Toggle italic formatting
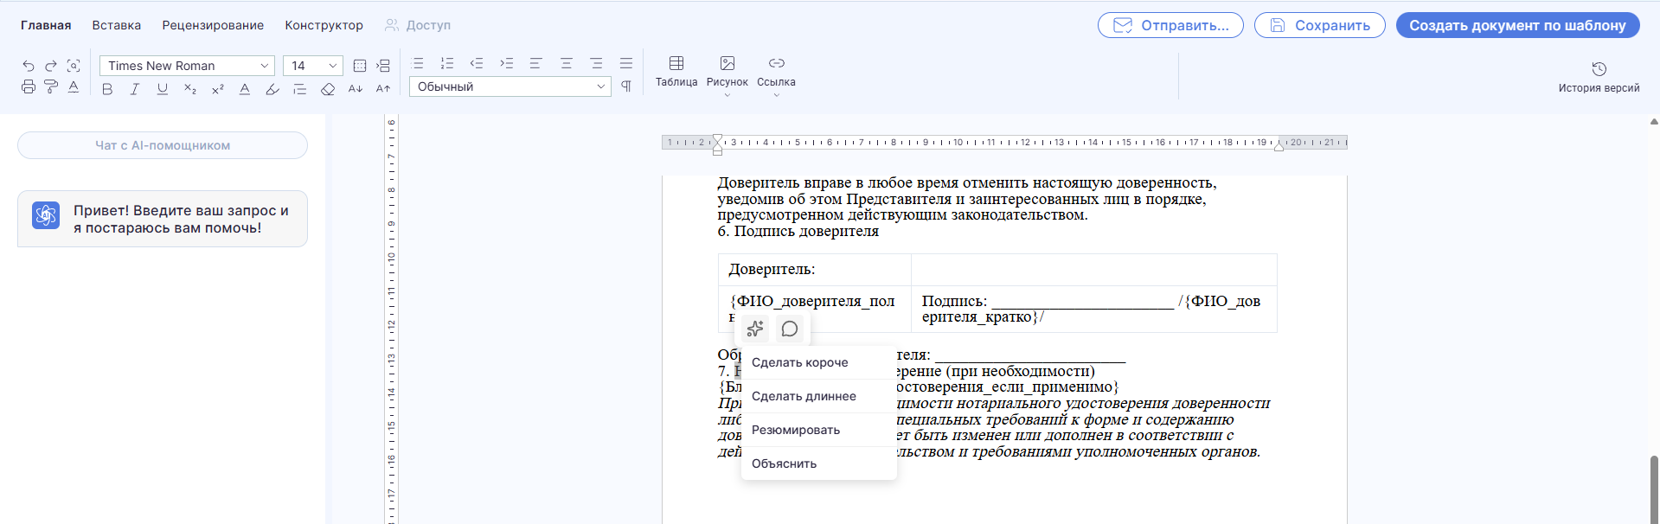The image size is (1660, 524). (135, 89)
